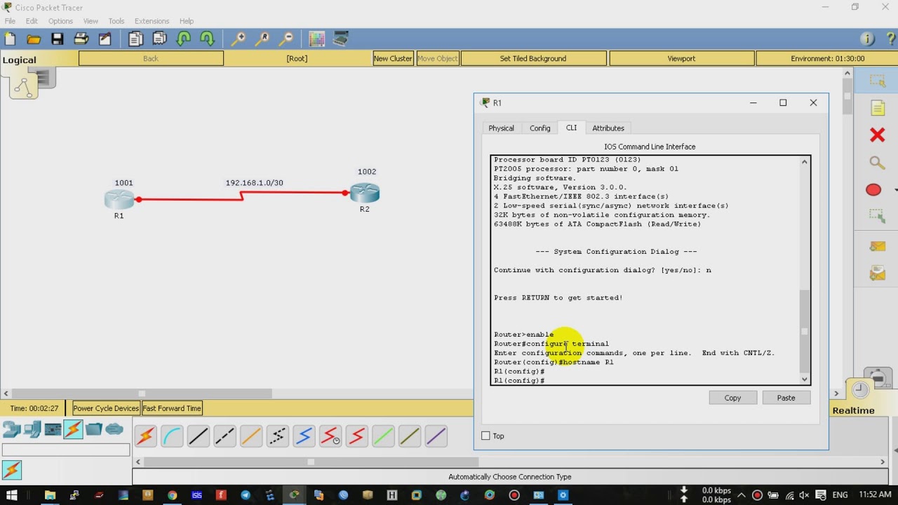Switch to the Physical tab in R1
898x505 pixels.
(x=501, y=128)
